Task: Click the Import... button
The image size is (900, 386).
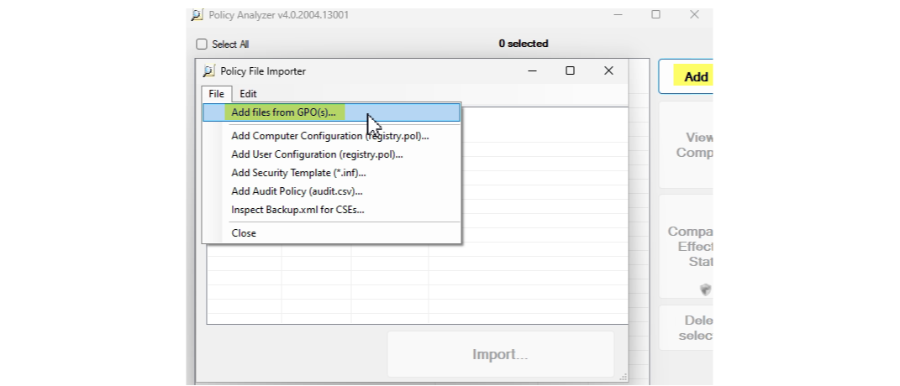Action: [500, 354]
